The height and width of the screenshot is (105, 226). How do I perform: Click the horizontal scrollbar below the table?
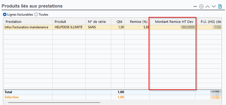click(x=54, y=103)
